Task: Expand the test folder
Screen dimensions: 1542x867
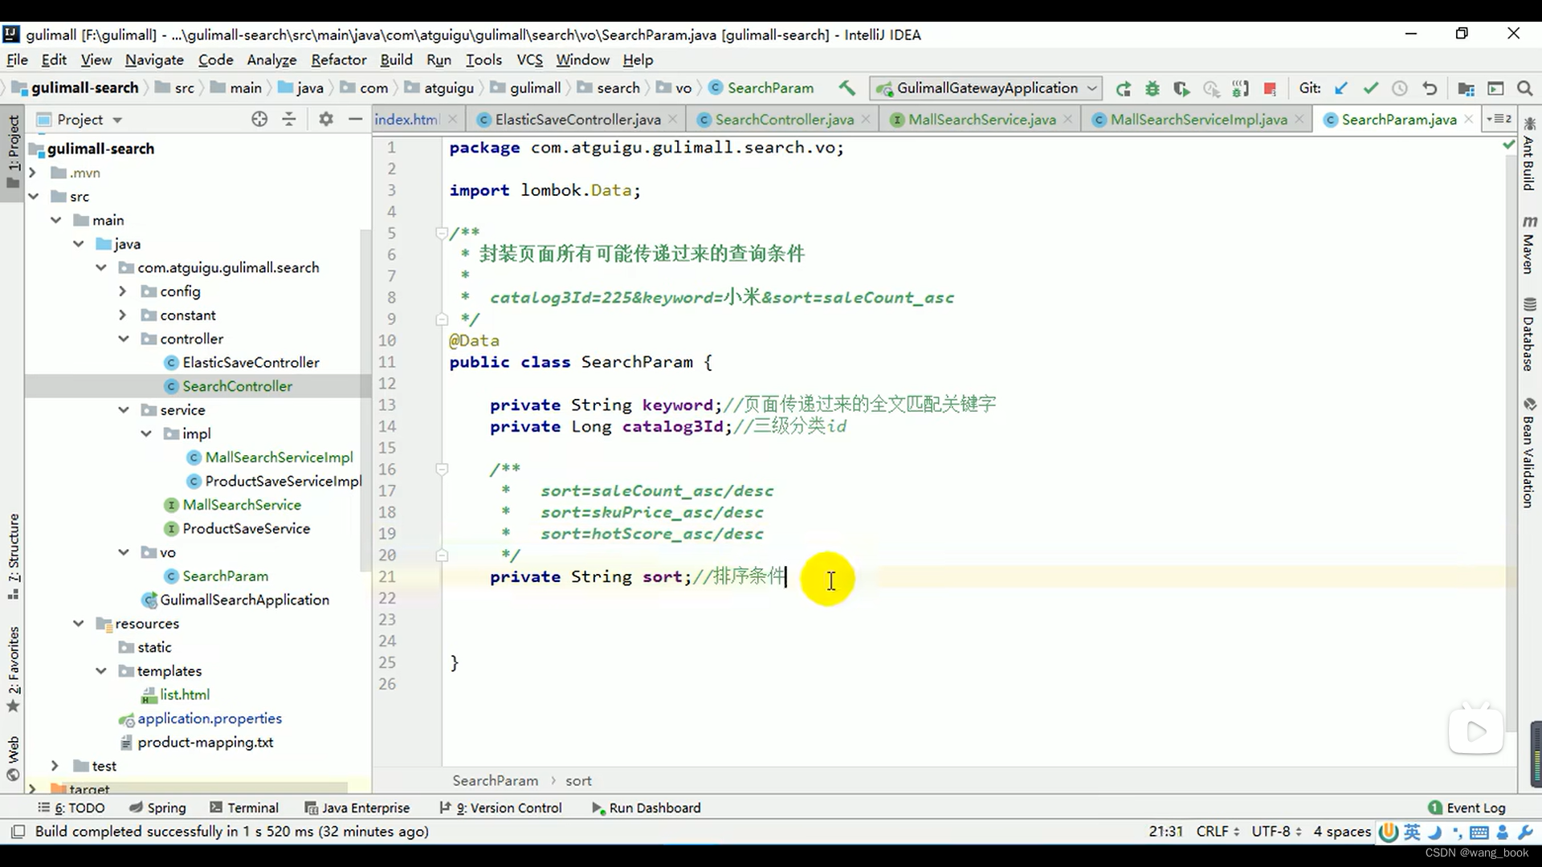Action: pos(55,766)
